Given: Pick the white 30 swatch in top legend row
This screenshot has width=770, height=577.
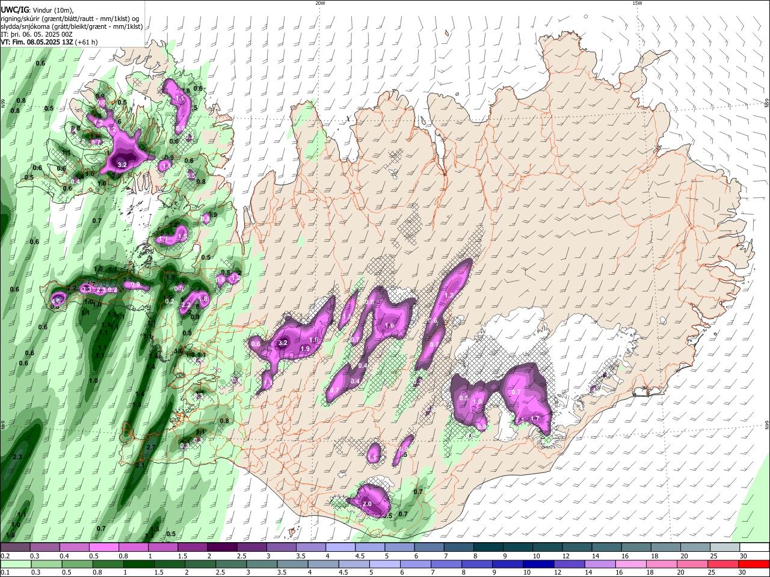Looking at the screenshot, I should tap(753, 548).
